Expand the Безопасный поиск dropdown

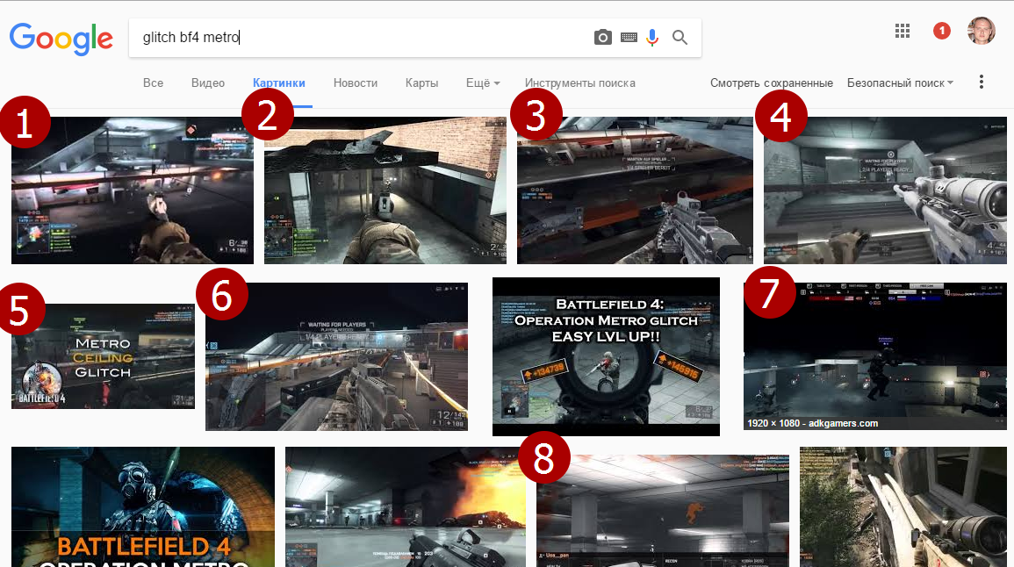pyautogui.click(x=900, y=83)
